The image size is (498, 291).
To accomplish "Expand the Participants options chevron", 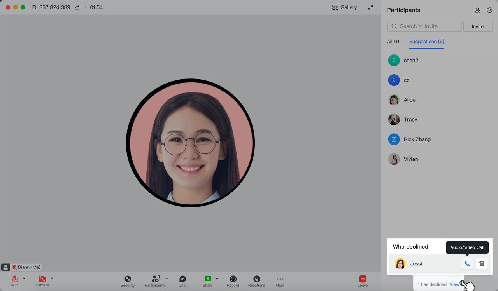I will coord(167,278).
